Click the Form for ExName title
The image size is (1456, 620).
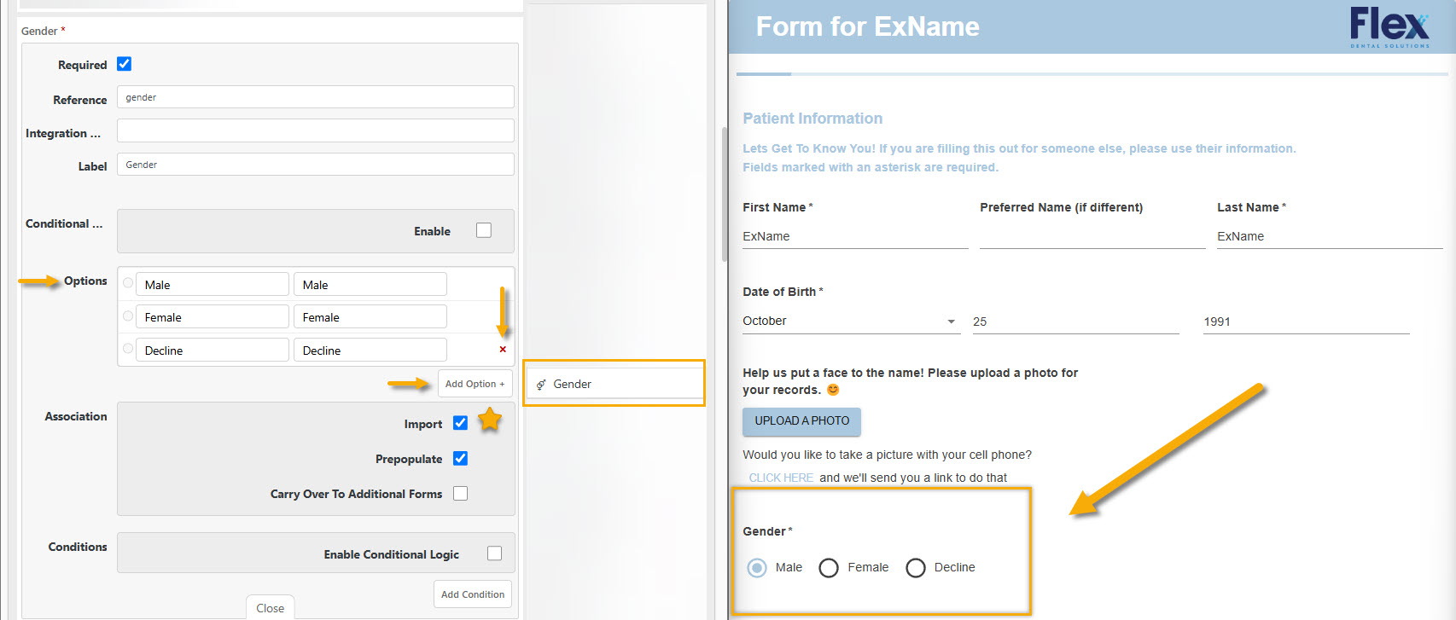click(867, 26)
